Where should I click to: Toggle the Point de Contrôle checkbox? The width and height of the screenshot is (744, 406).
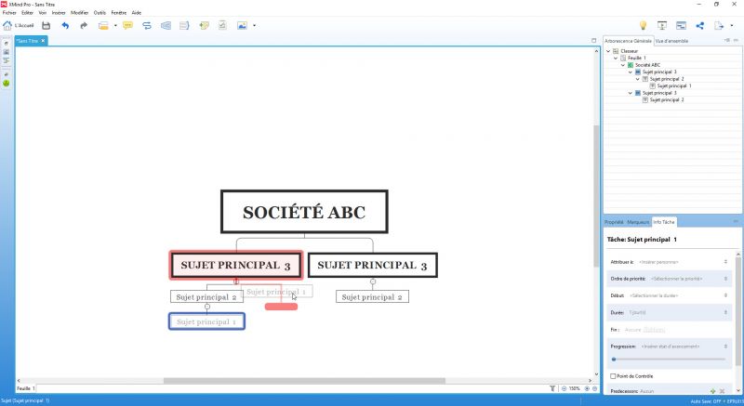coord(613,376)
